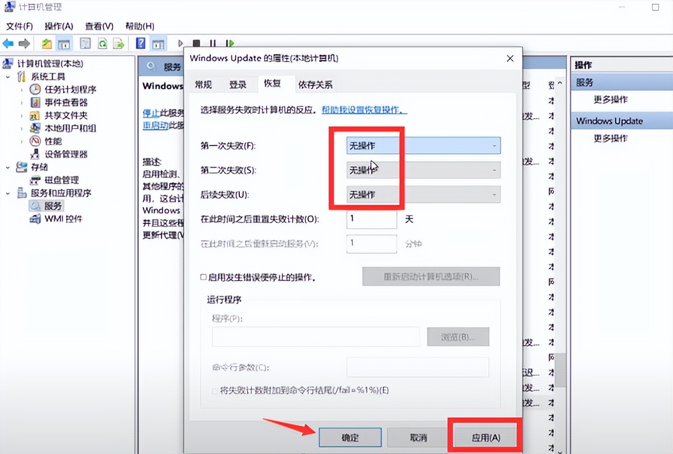
Task: Pause the service using the pause icon
Action: click(212, 43)
